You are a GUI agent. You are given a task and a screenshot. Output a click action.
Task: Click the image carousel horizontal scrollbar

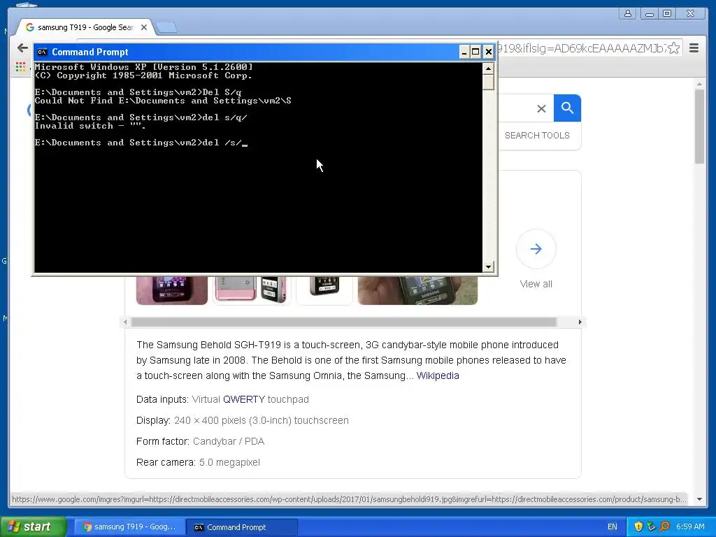point(343,322)
